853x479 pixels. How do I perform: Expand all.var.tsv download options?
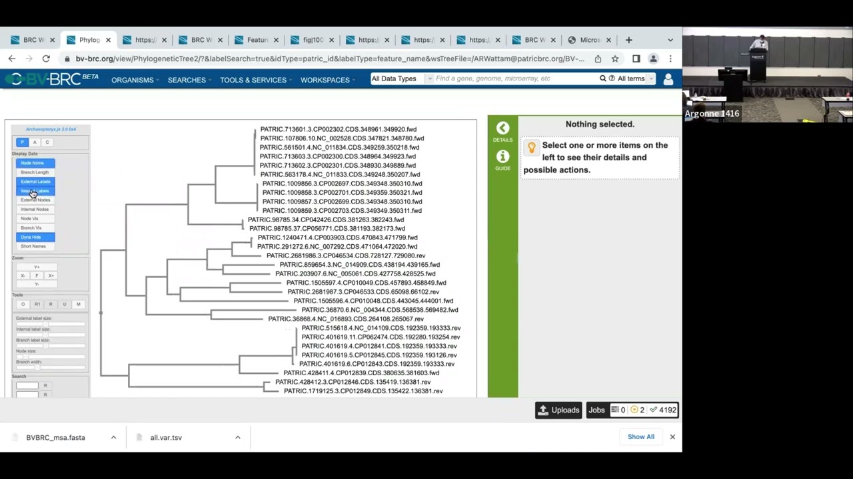point(237,437)
